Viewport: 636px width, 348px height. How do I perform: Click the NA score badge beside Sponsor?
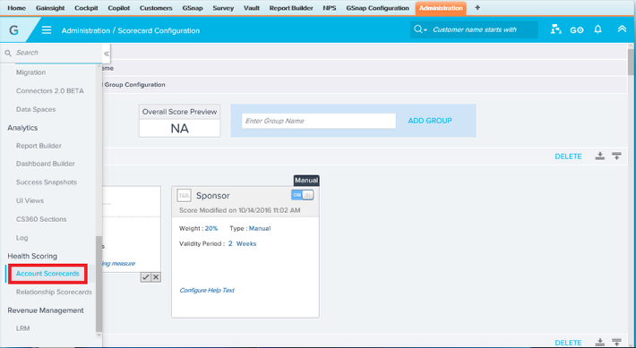tap(185, 196)
